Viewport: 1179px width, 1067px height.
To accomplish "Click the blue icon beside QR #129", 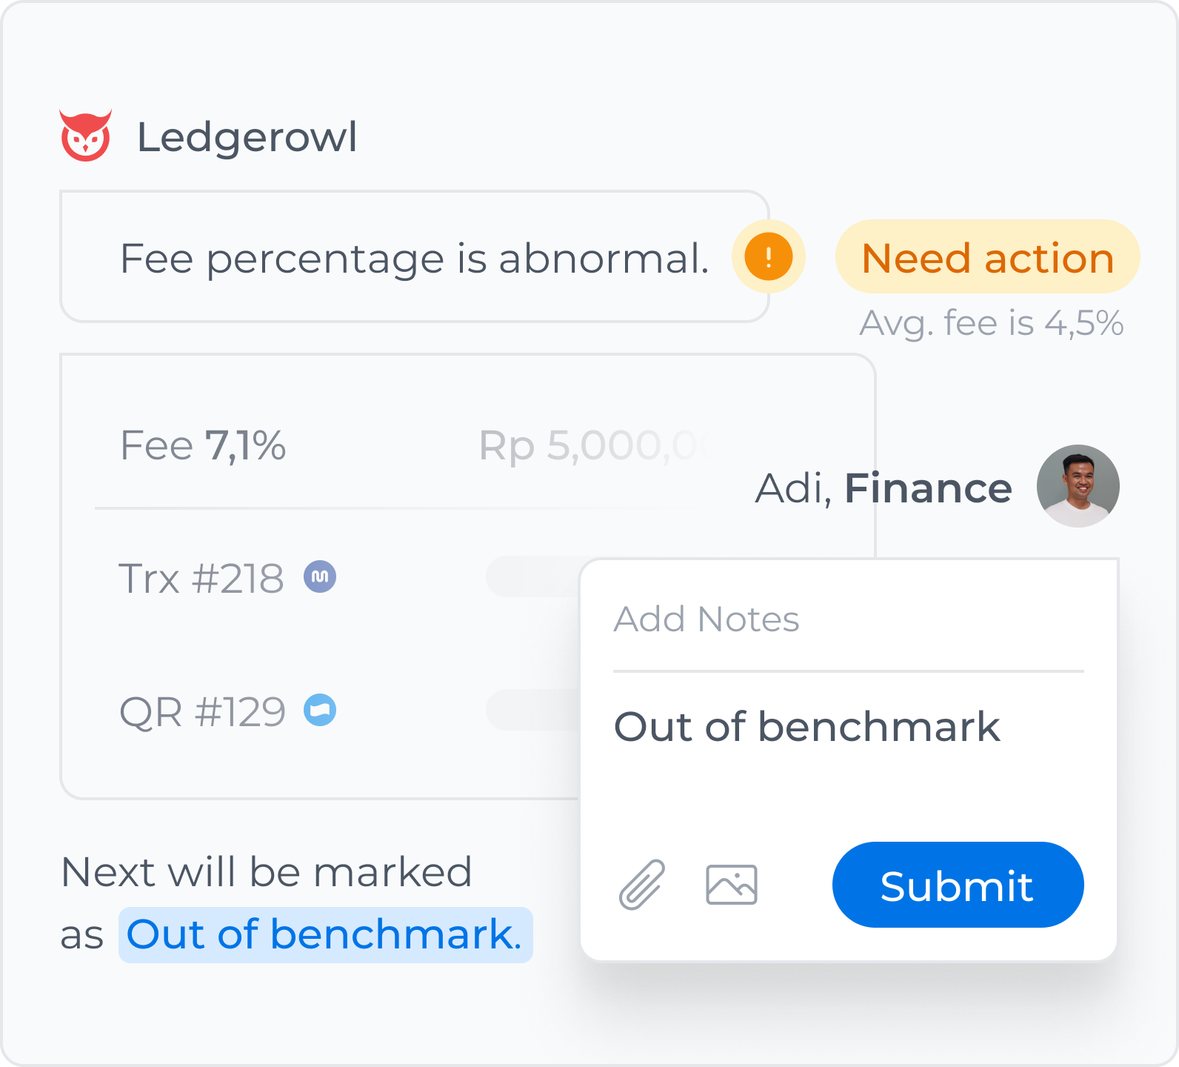I will (320, 710).
